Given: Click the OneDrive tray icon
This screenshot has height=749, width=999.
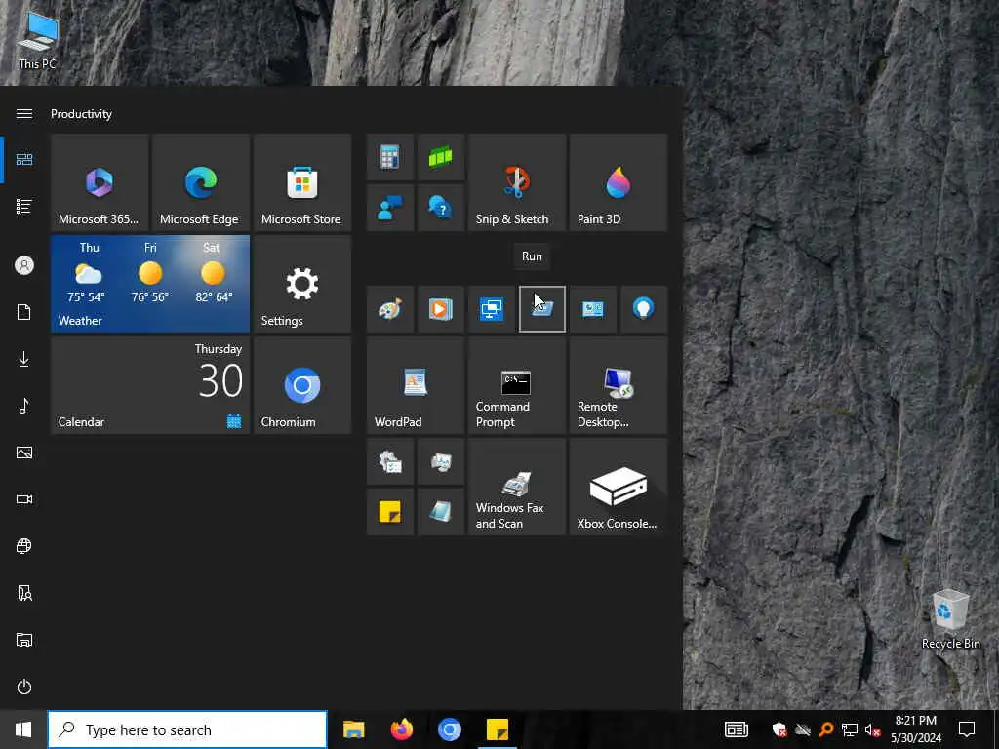Looking at the screenshot, I should coord(803,729).
